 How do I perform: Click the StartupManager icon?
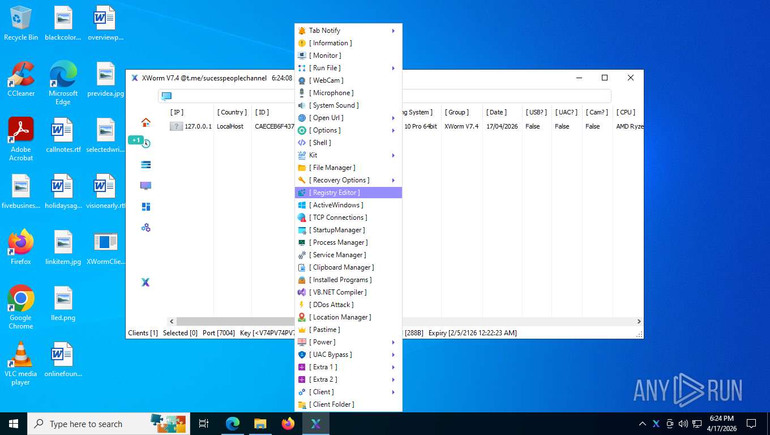click(302, 230)
